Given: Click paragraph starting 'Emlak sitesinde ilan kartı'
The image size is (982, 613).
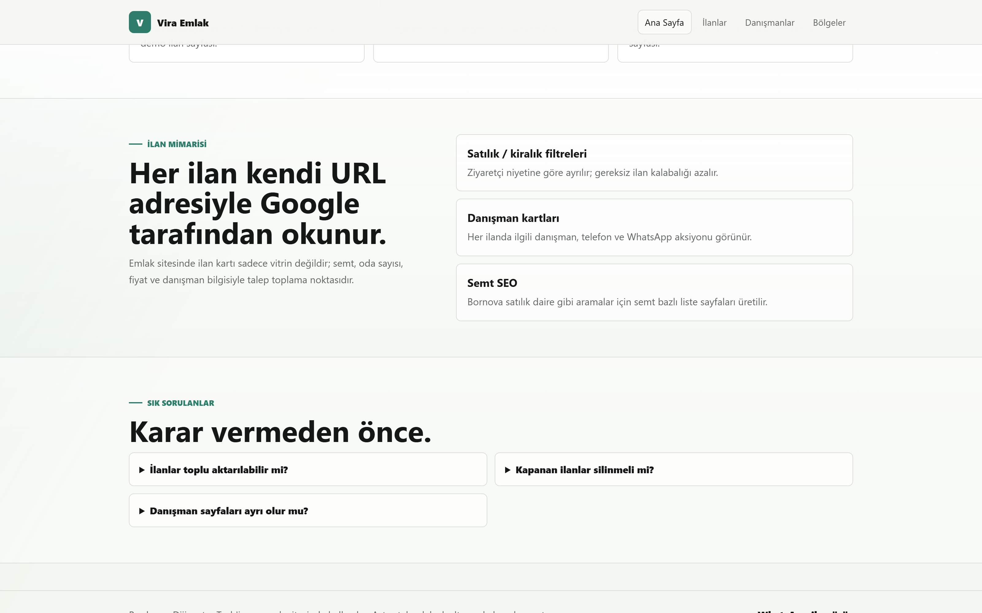Looking at the screenshot, I should (266, 272).
